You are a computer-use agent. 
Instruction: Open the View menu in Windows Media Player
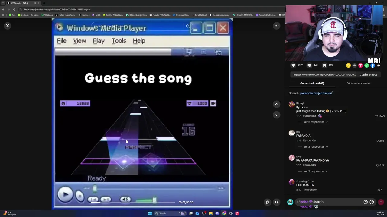coord(80,41)
